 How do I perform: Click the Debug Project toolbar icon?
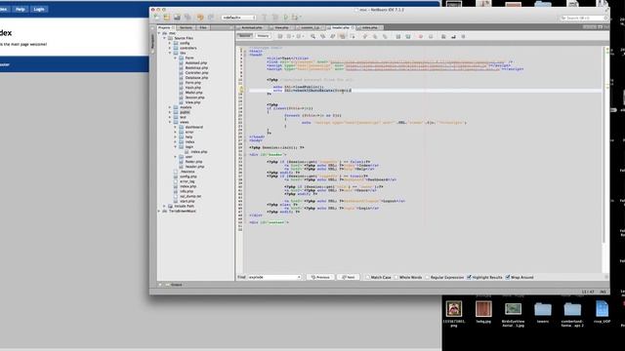coord(295,18)
